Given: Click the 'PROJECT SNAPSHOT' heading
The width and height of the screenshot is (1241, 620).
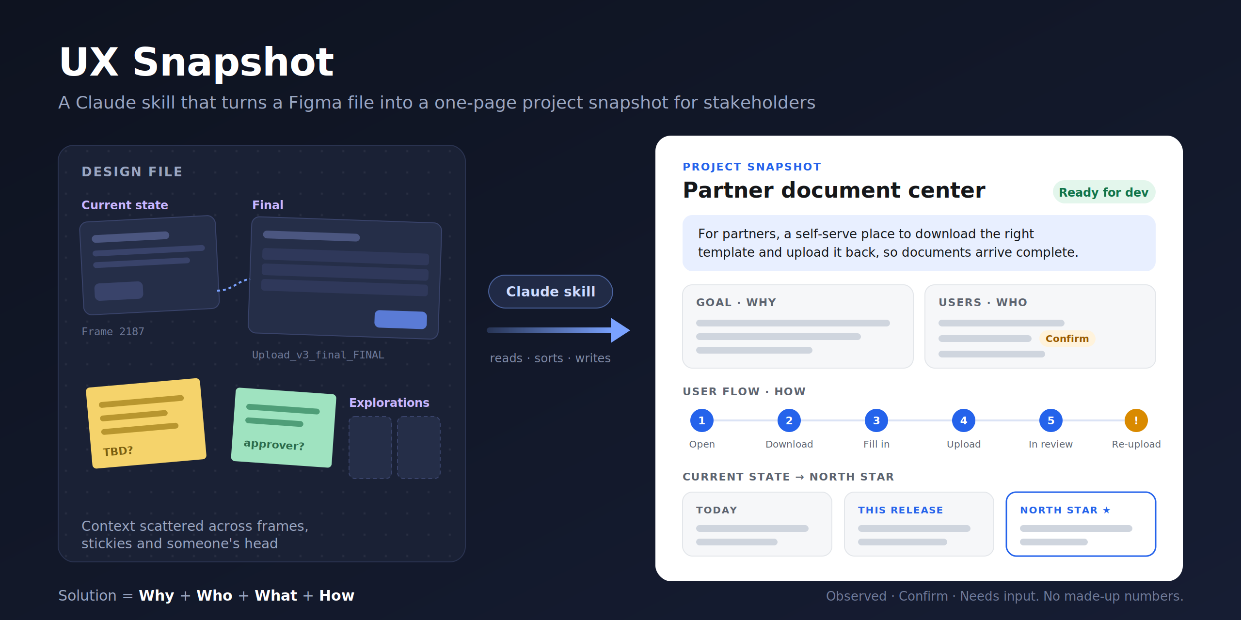Looking at the screenshot, I should coord(752,167).
